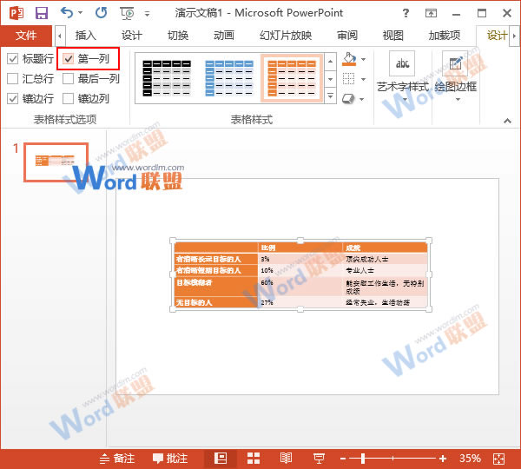Image resolution: width=521 pixels, height=469 pixels.
Task: Open the first Design tab next to Insert
Action: point(132,36)
